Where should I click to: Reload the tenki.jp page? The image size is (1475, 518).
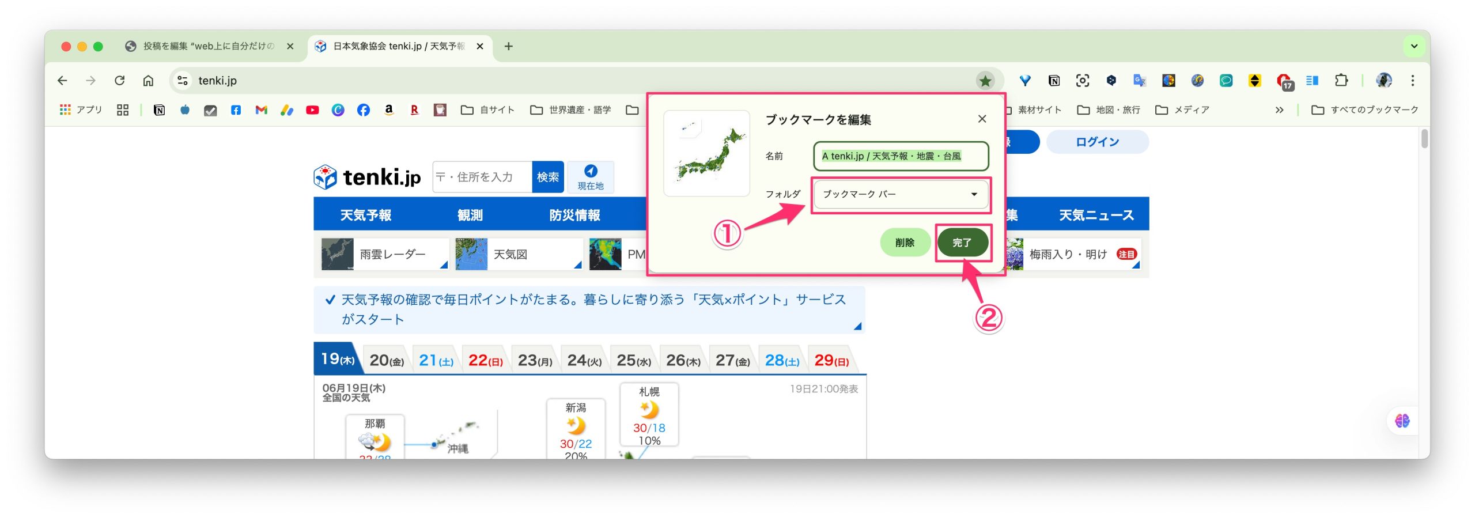click(x=119, y=81)
